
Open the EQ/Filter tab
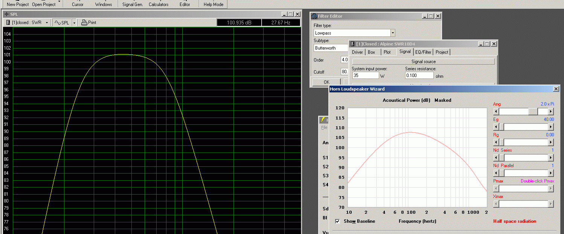[x=424, y=52]
